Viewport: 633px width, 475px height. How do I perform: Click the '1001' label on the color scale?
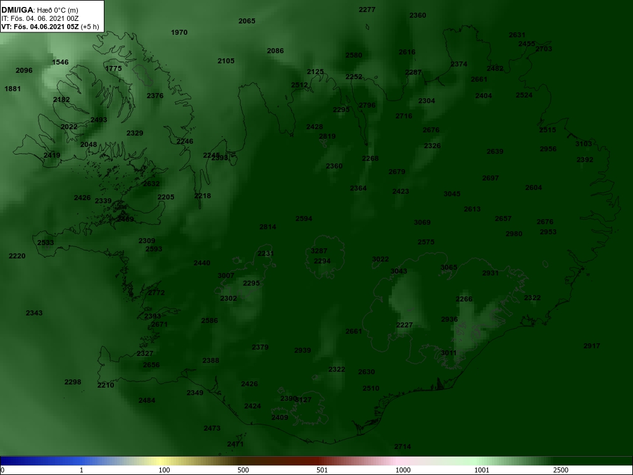(482, 470)
